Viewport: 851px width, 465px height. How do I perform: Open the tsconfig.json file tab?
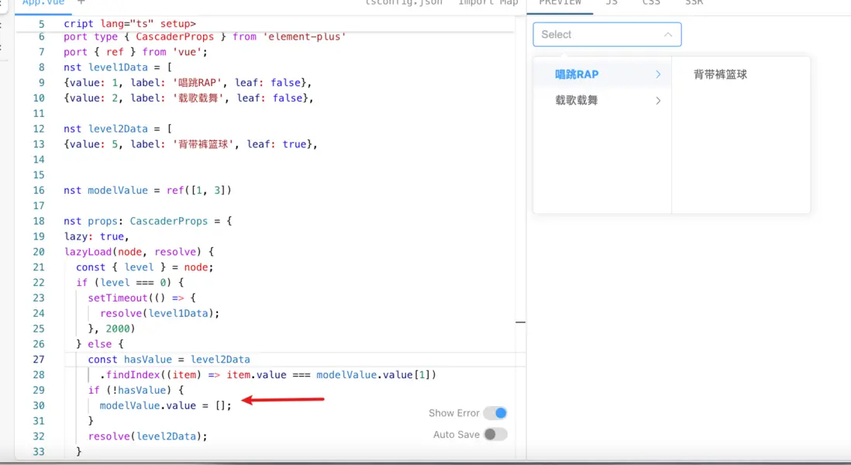[x=403, y=3]
